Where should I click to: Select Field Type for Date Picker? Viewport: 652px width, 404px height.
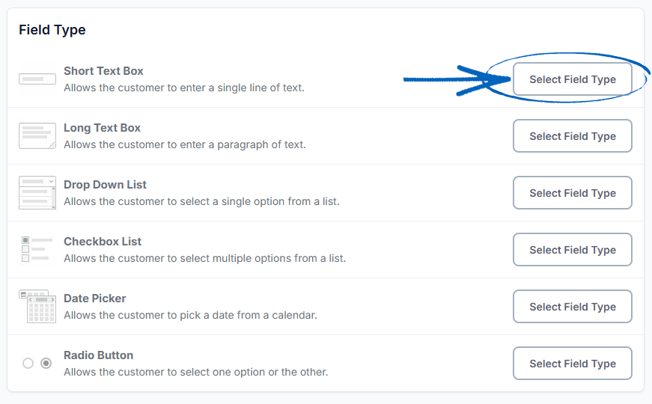pos(573,307)
